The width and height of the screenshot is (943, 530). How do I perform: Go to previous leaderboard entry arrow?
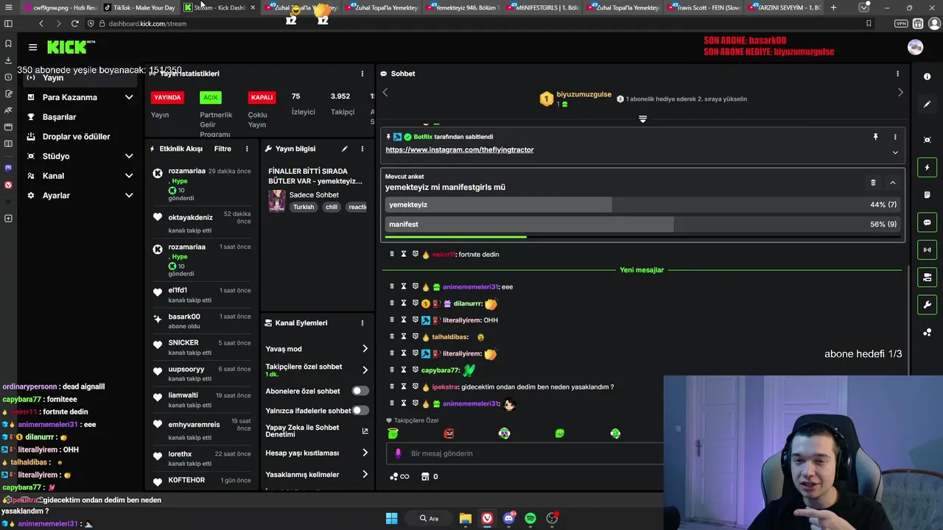[385, 92]
